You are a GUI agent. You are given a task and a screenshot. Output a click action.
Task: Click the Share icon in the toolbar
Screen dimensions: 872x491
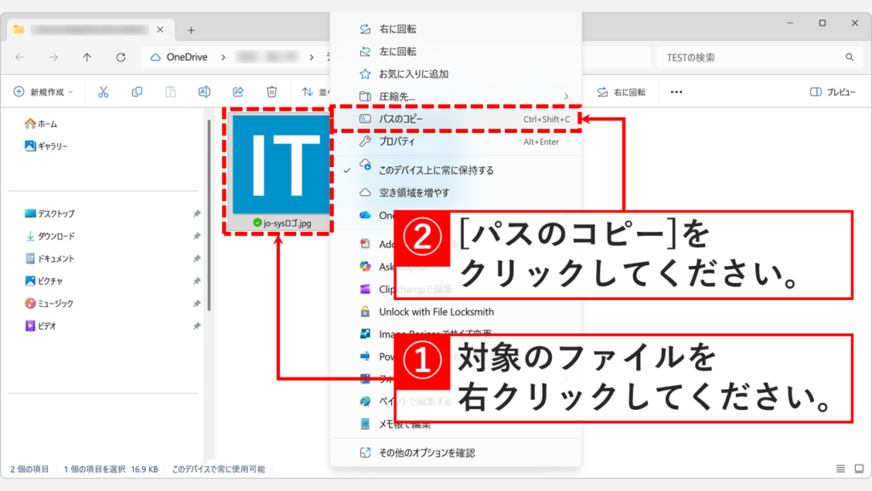click(x=238, y=91)
